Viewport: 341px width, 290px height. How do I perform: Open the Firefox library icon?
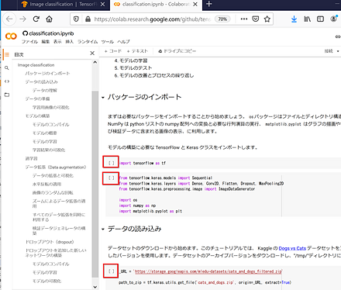[307, 19]
